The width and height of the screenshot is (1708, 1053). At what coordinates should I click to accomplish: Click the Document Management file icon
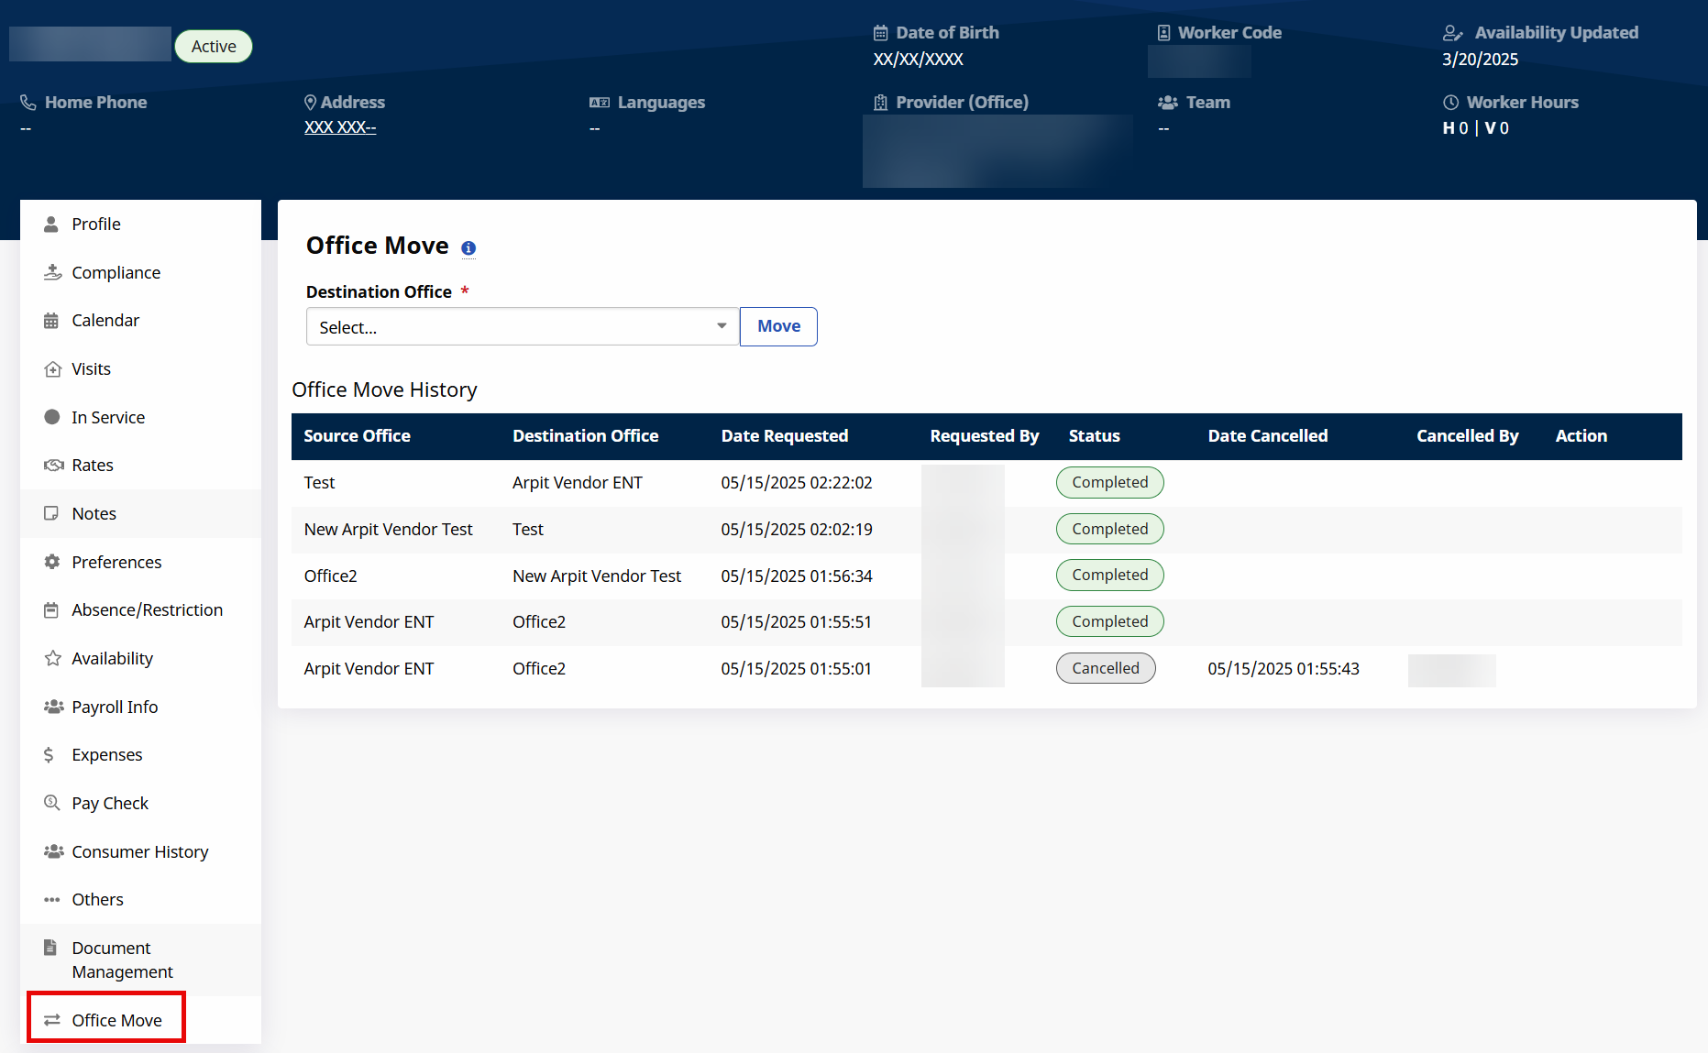coord(50,948)
